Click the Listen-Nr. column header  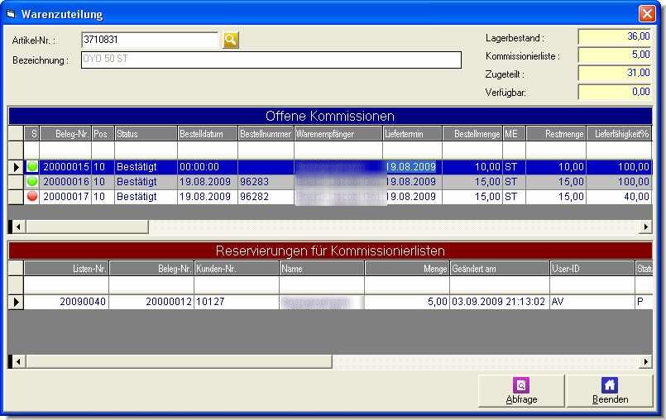66,269
